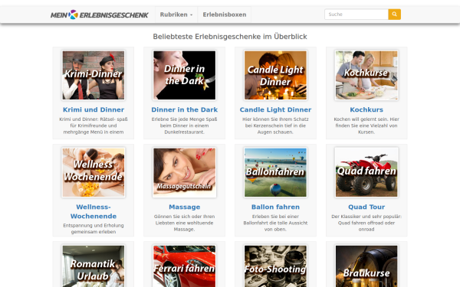Follow the Dinner in the Dark title link
This screenshot has width=460, height=287.
tap(185, 109)
